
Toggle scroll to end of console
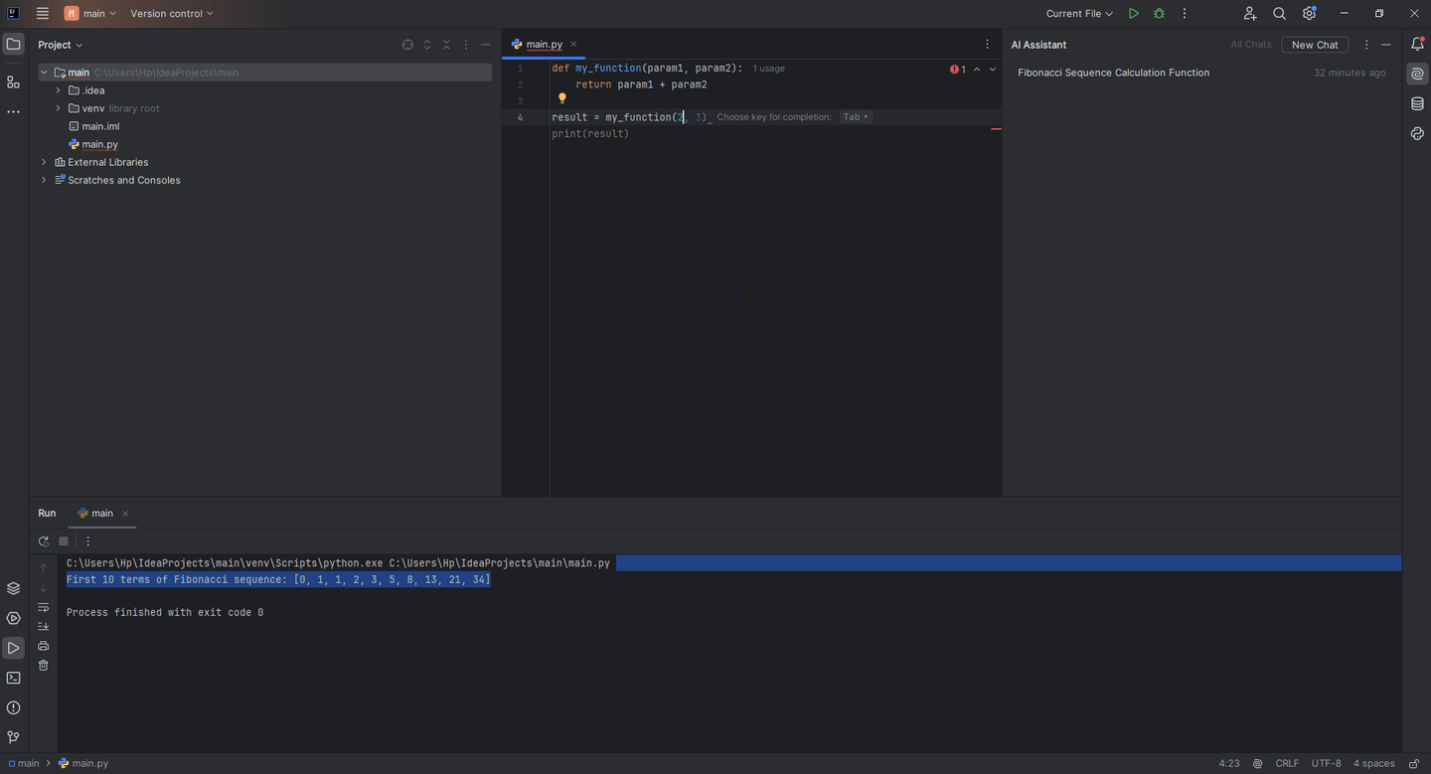click(43, 626)
